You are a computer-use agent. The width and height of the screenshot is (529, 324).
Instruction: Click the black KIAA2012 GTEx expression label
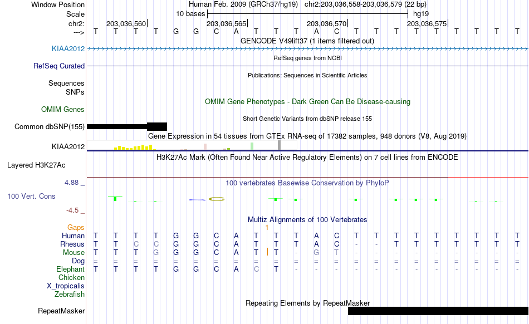(x=68, y=146)
